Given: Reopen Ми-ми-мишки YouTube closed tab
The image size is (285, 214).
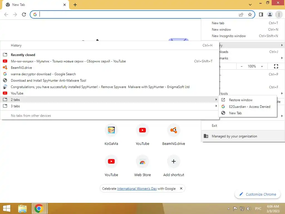Looking at the screenshot, I should coord(110,61).
